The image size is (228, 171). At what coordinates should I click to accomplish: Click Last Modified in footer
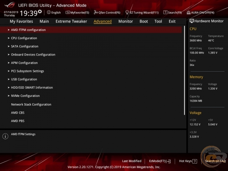pyautogui.click(x=132, y=161)
